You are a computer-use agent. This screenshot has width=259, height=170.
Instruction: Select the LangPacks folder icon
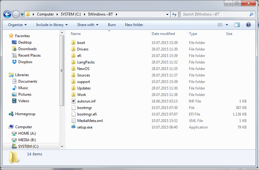tap(73, 62)
